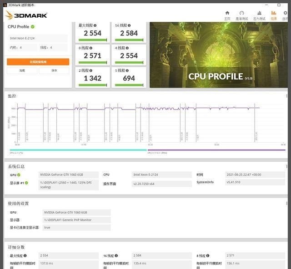Toggle the purple CPU clock frequency legend
The image size is (291, 269).
pos(216,150)
